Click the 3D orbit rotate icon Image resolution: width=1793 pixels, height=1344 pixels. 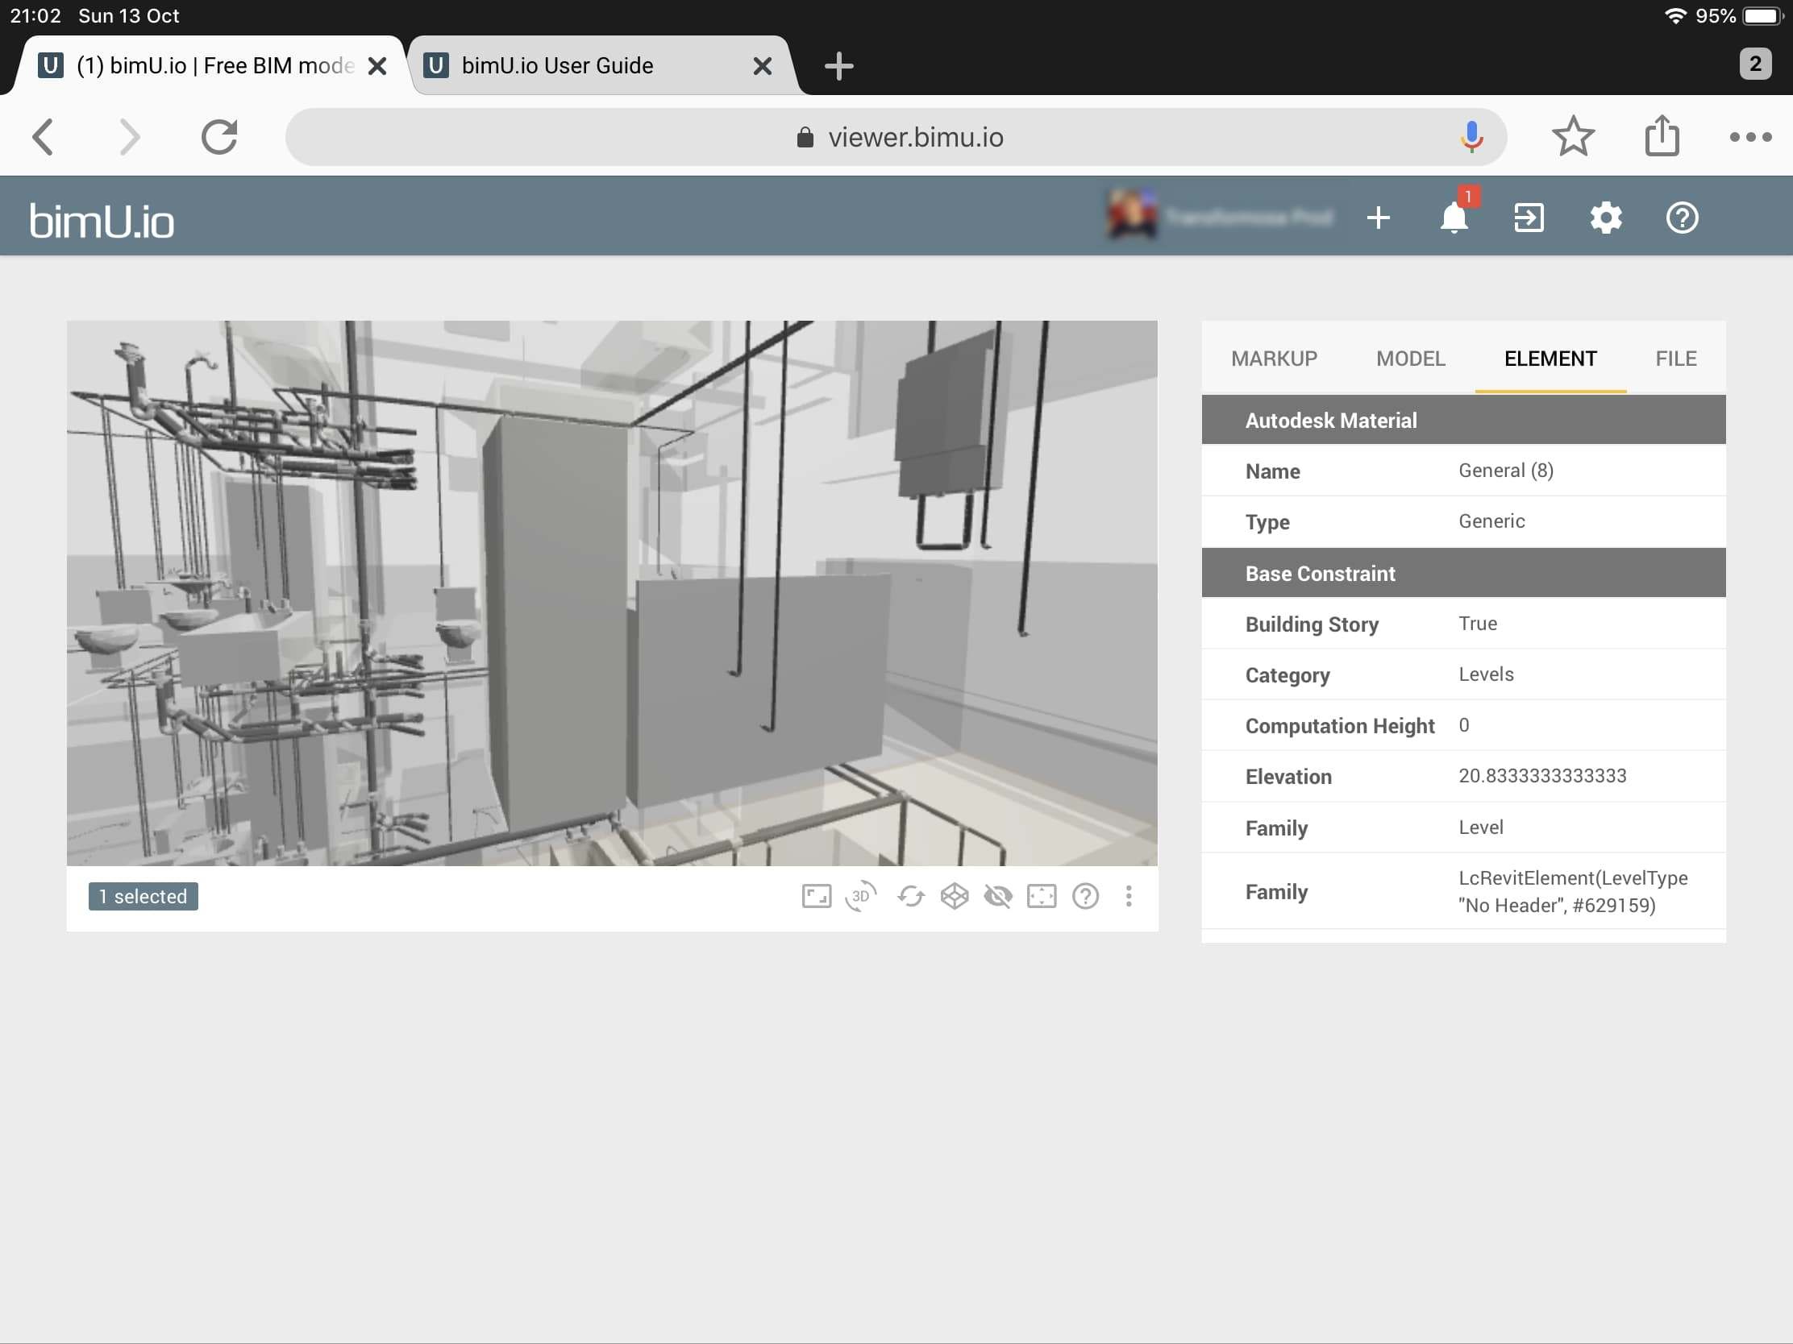[860, 896]
